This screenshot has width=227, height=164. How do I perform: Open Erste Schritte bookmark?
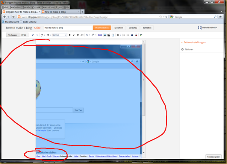[28, 22]
